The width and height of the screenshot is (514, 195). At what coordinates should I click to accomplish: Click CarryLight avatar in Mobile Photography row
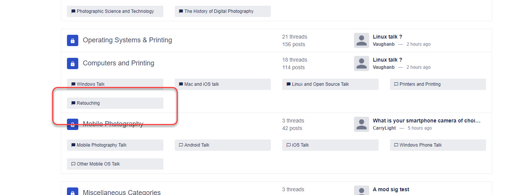coord(361,124)
